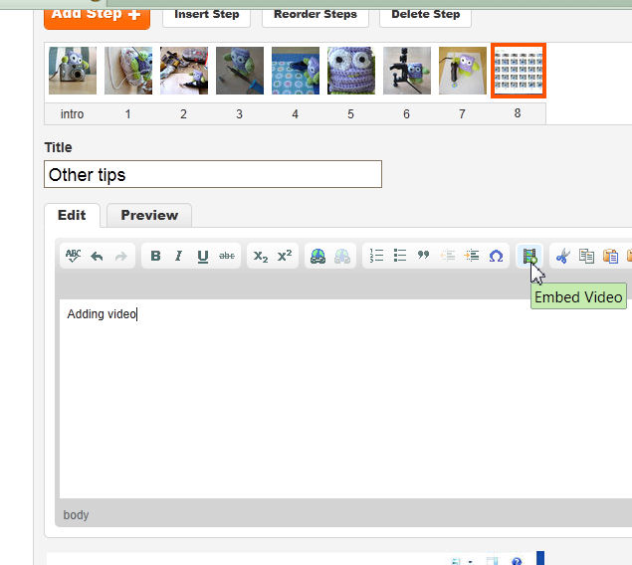The image size is (632, 565).
Task: Select the intro step thumbnail
Action: 73,71
